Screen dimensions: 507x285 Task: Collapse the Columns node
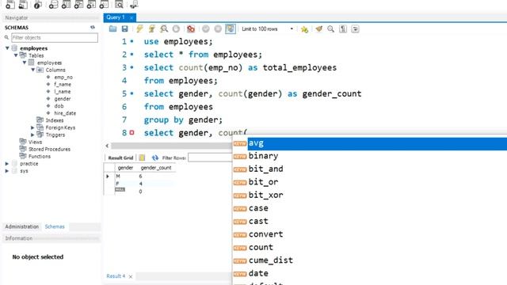tap(32, 70)
